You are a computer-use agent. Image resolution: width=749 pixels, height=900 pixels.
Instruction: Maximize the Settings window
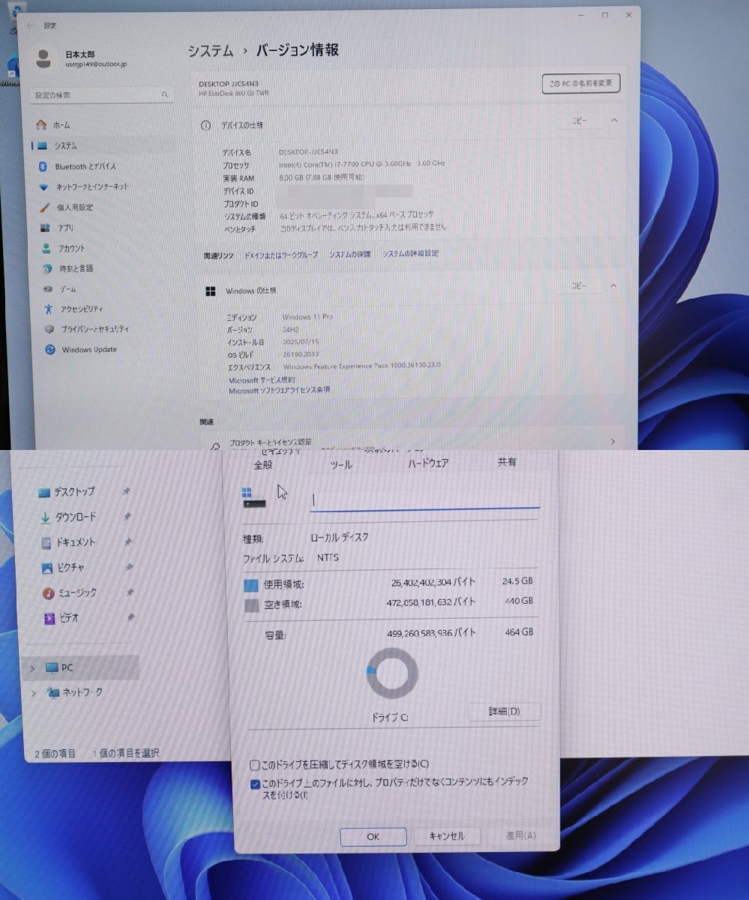tap(605, 15)
